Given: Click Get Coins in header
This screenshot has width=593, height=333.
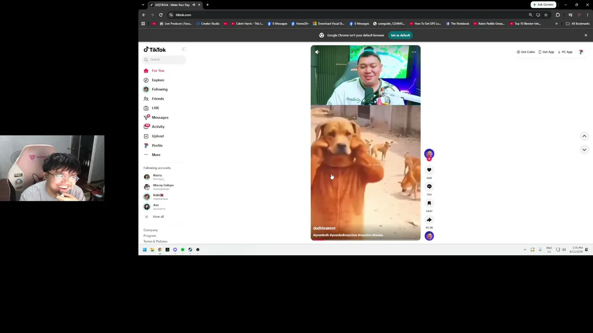Looking at the screenshot, I should [526, 52].
